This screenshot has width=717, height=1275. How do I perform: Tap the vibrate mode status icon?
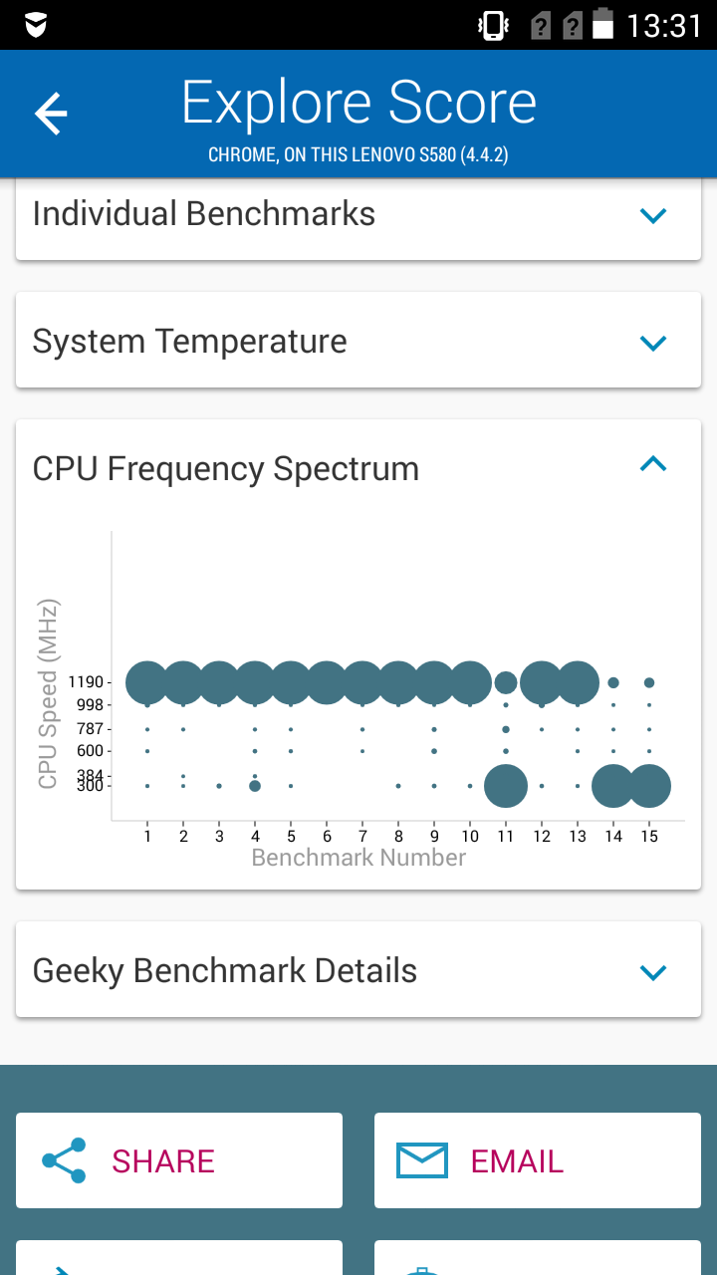tap(494, 25)
